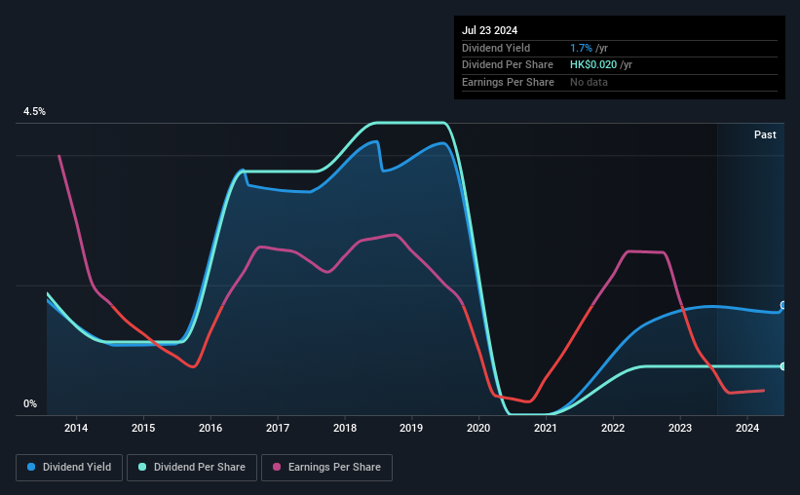This screenshot has width=800, height=495.
Task: Click the 2023 x-axis label
Action: (x=680, y=428)
